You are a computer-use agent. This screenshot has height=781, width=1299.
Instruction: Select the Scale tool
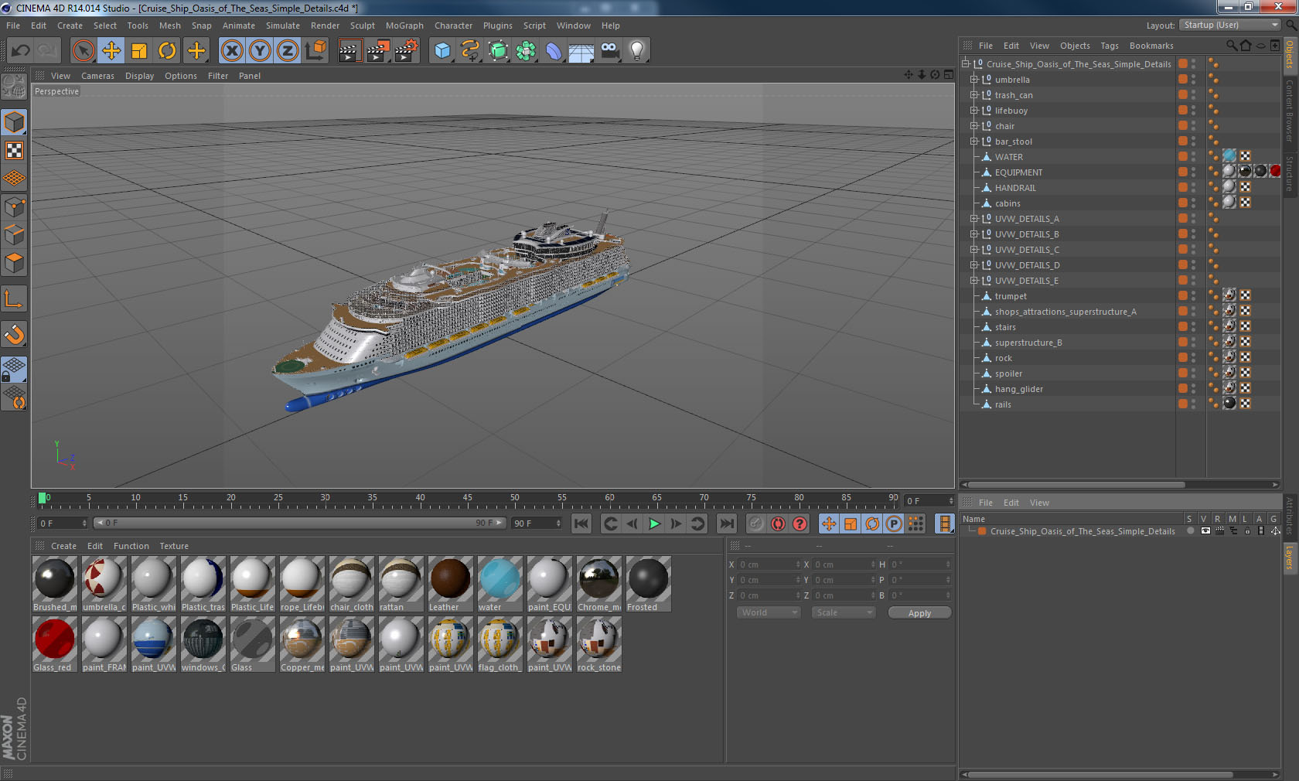[x=139, y=51]
